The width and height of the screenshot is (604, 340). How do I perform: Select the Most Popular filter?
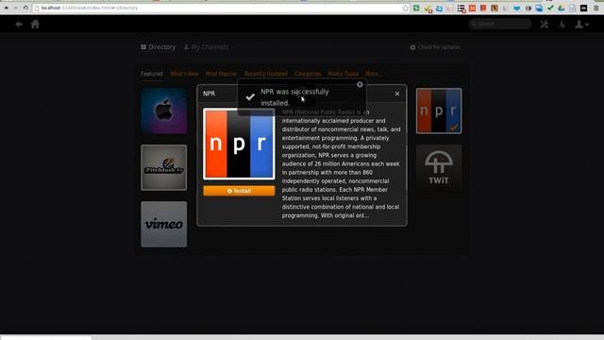coord(221,74)
